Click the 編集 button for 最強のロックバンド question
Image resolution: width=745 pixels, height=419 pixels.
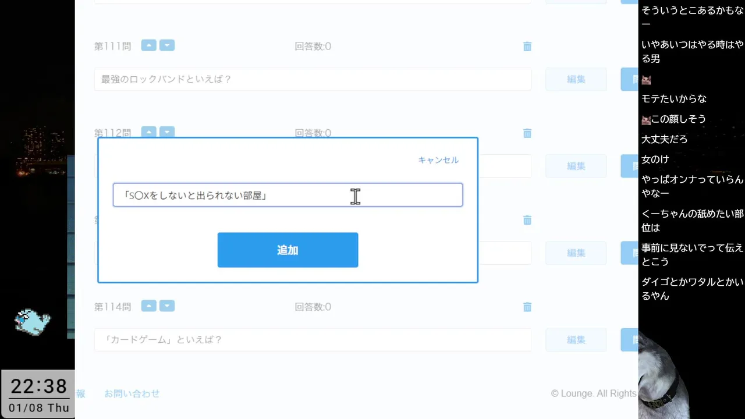576,79
